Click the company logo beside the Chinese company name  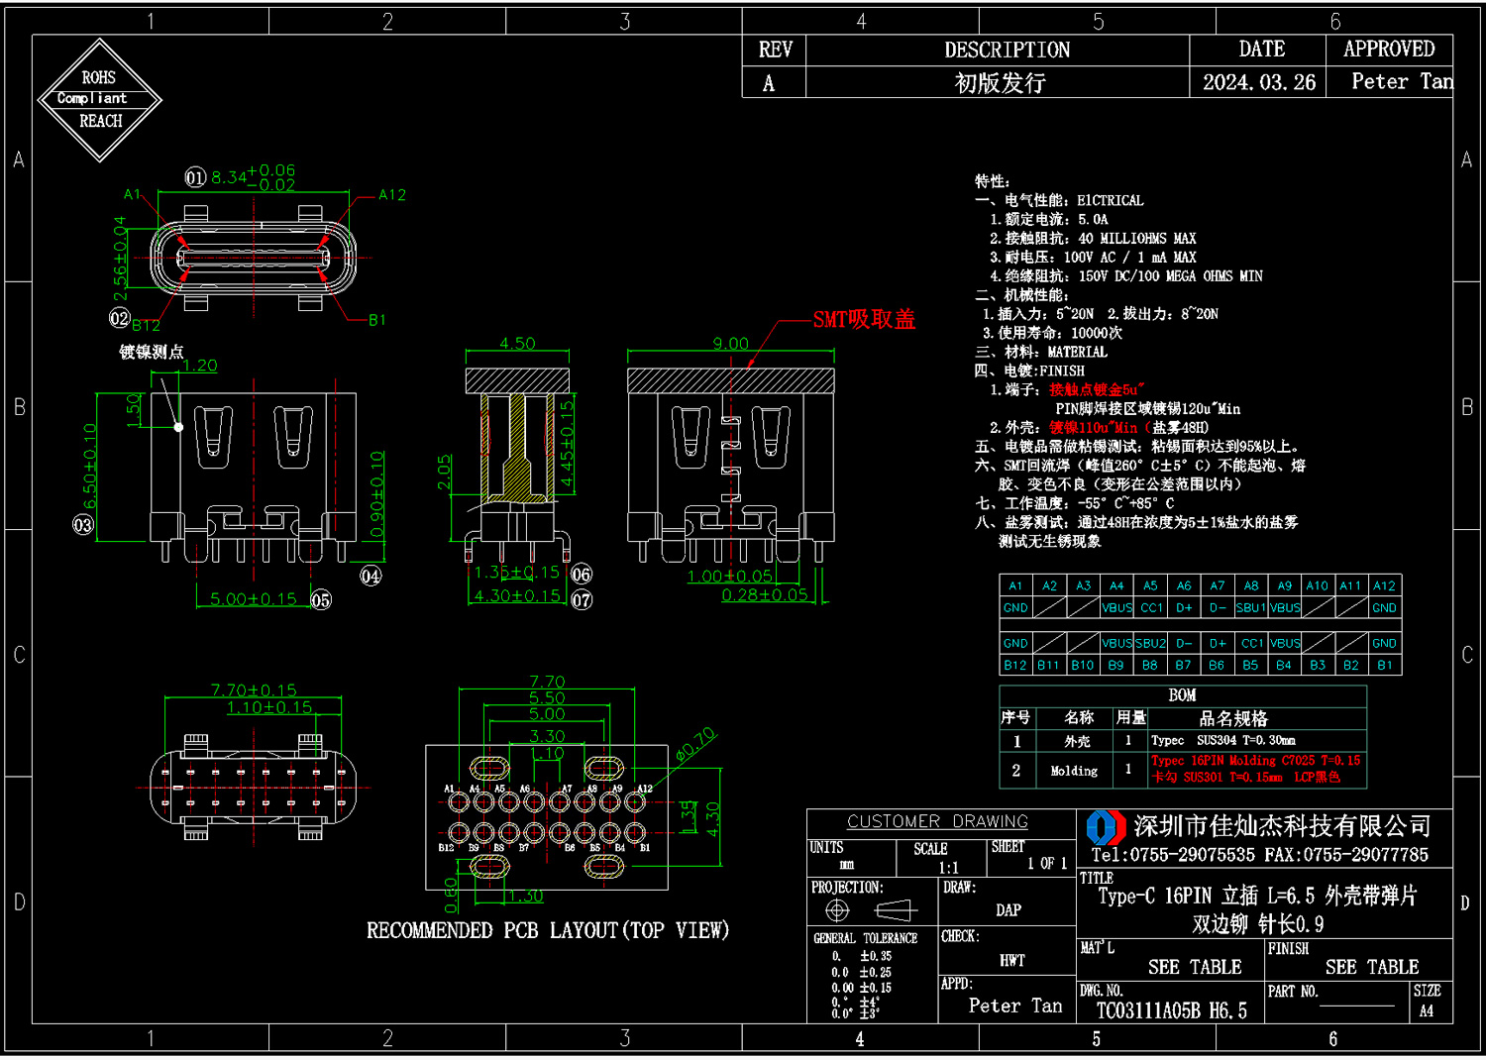tap(1106, 827)
